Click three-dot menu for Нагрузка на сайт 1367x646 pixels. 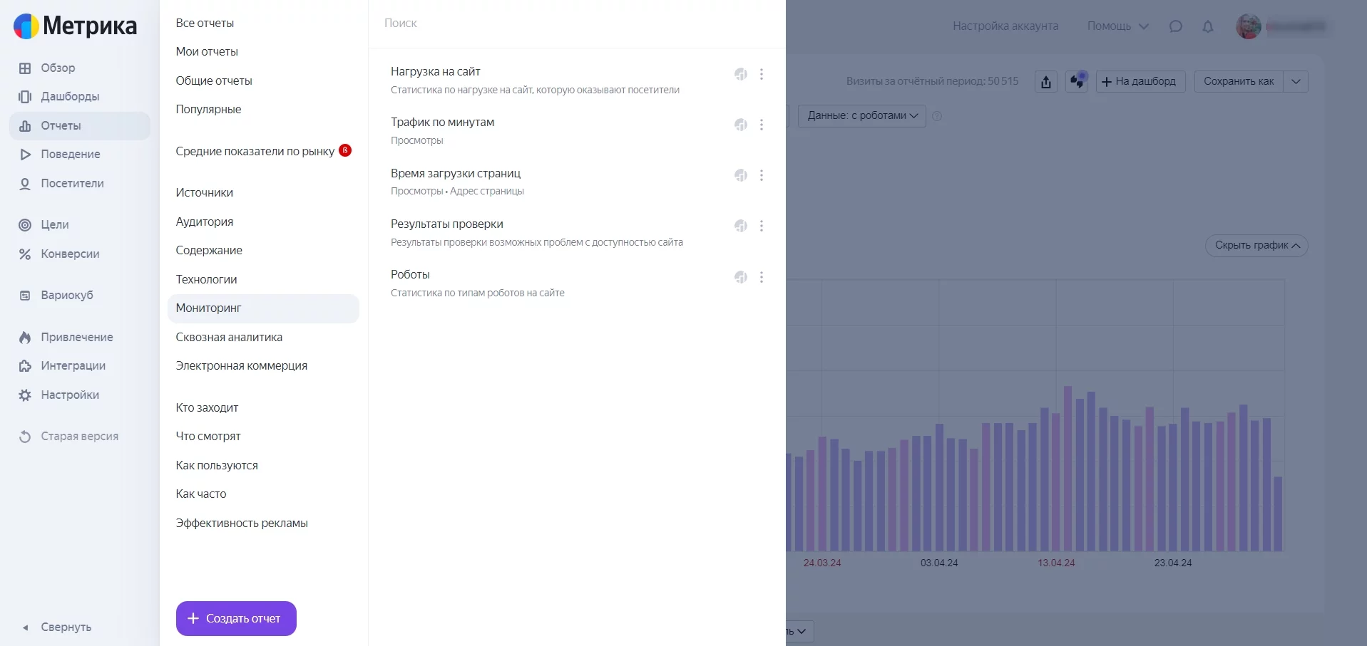pyautogui.click(x=762, y=74)
